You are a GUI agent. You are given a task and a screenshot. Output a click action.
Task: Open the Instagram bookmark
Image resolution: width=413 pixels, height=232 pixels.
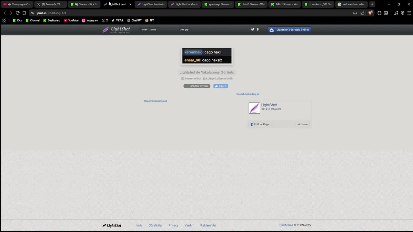click(x=90, y=20)
